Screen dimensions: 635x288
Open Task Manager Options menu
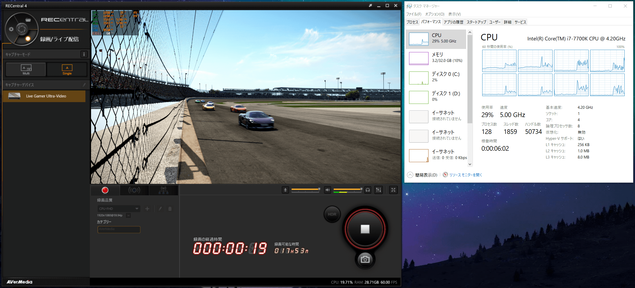[435, 14]
